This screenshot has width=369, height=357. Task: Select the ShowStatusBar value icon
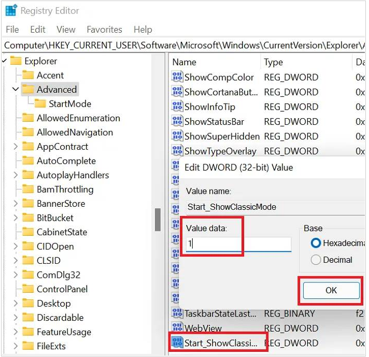[x=177, y=122]
